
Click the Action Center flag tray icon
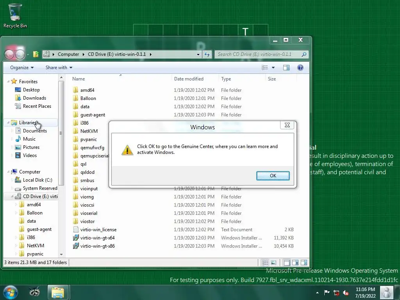point(327,293)
